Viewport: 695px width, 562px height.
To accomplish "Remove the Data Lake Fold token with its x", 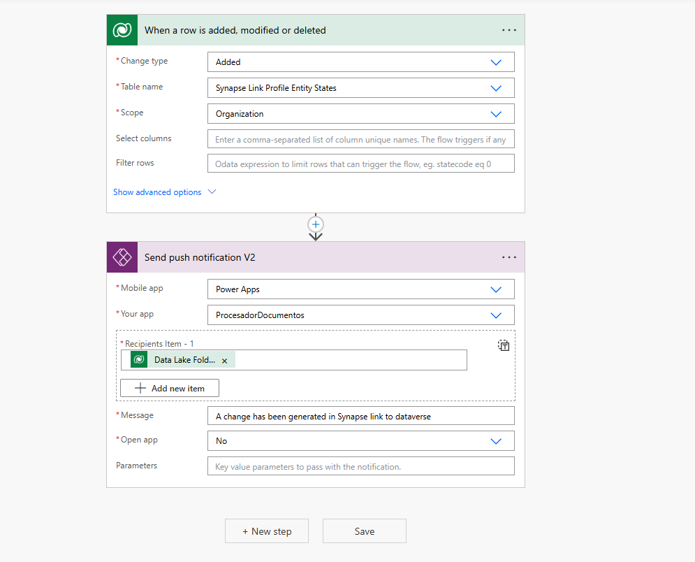I will point(224,359).
